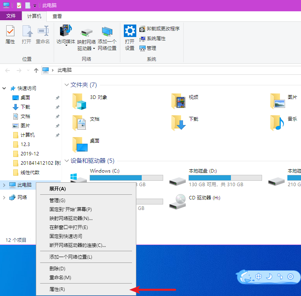
Task: Select the CD drive (H:)
Action: (x=195, y=202)
